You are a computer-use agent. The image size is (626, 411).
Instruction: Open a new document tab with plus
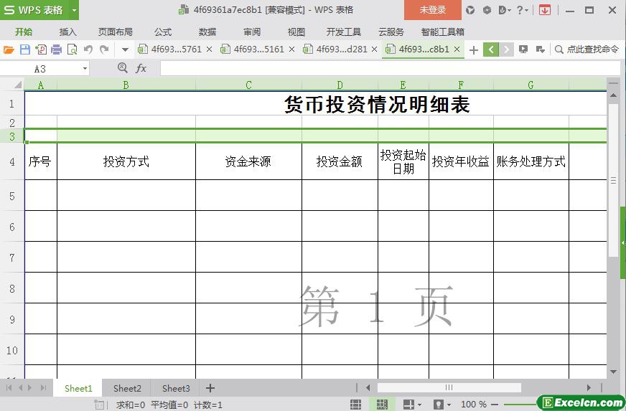pyautogui.click(x=473, y=49)
